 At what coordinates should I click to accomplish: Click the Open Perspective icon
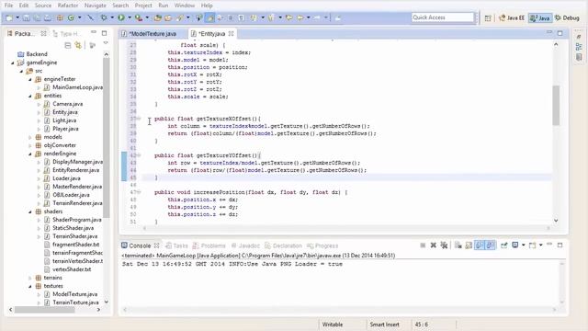point(488,18)
